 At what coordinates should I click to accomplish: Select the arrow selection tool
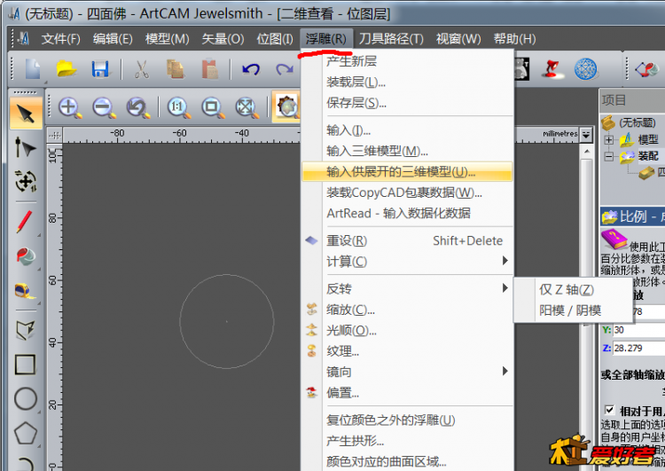[26, 113]
